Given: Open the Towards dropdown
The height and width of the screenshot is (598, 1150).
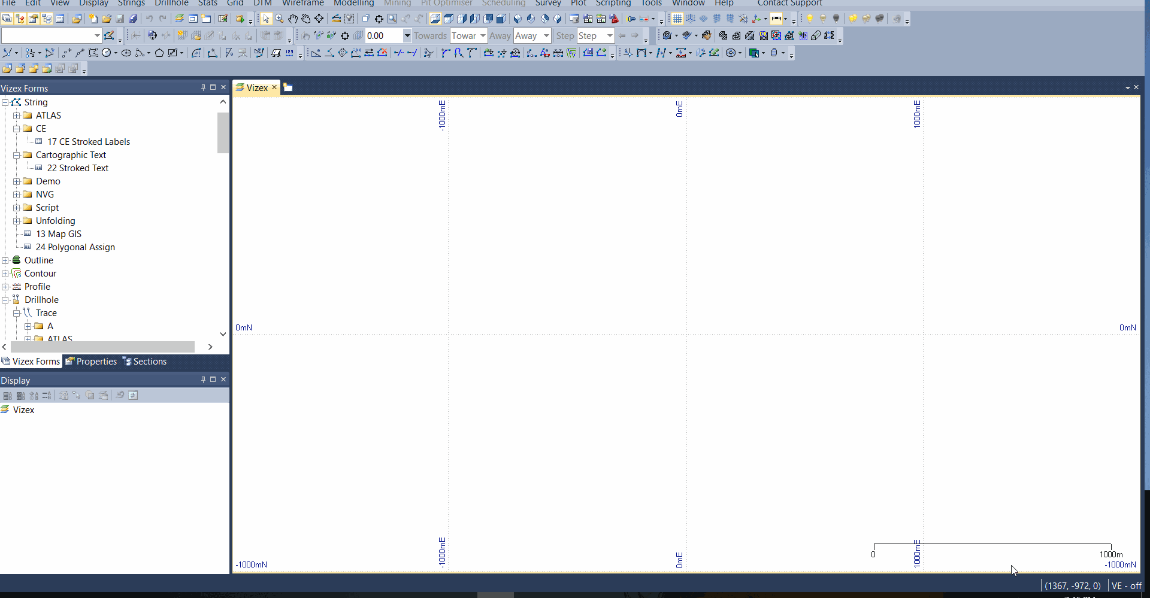Looking at the screenshot, I should 484,36.
